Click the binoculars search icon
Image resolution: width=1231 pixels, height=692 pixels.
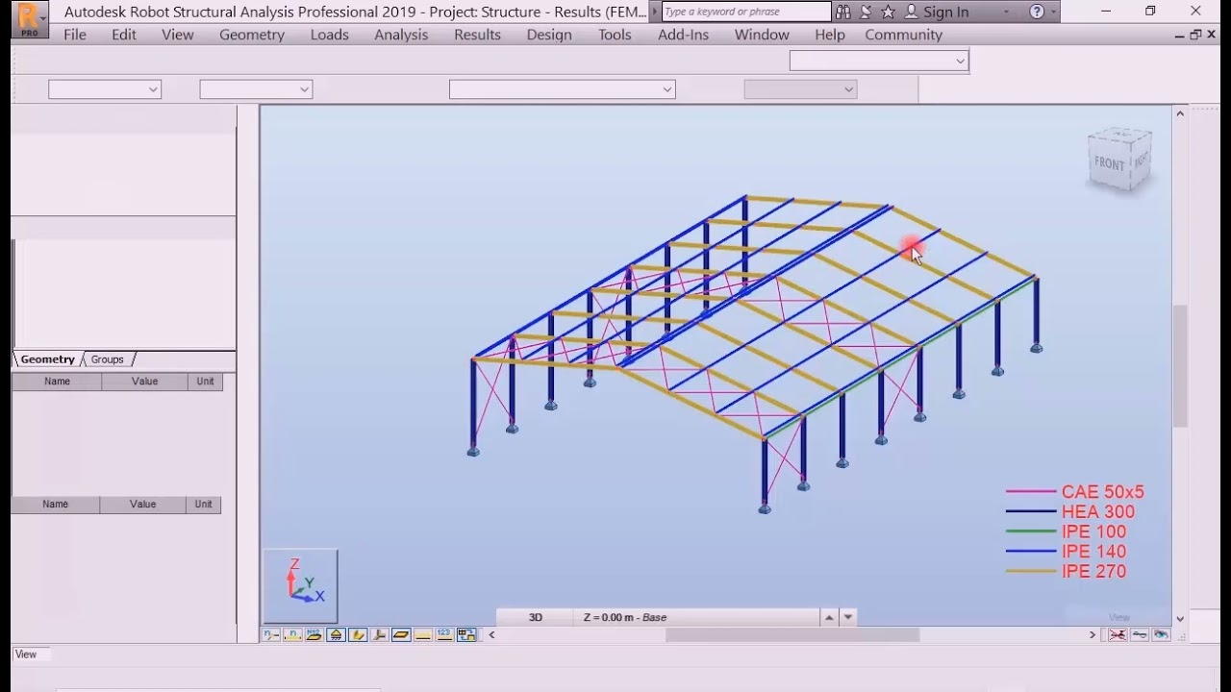(x=843, y=12)
